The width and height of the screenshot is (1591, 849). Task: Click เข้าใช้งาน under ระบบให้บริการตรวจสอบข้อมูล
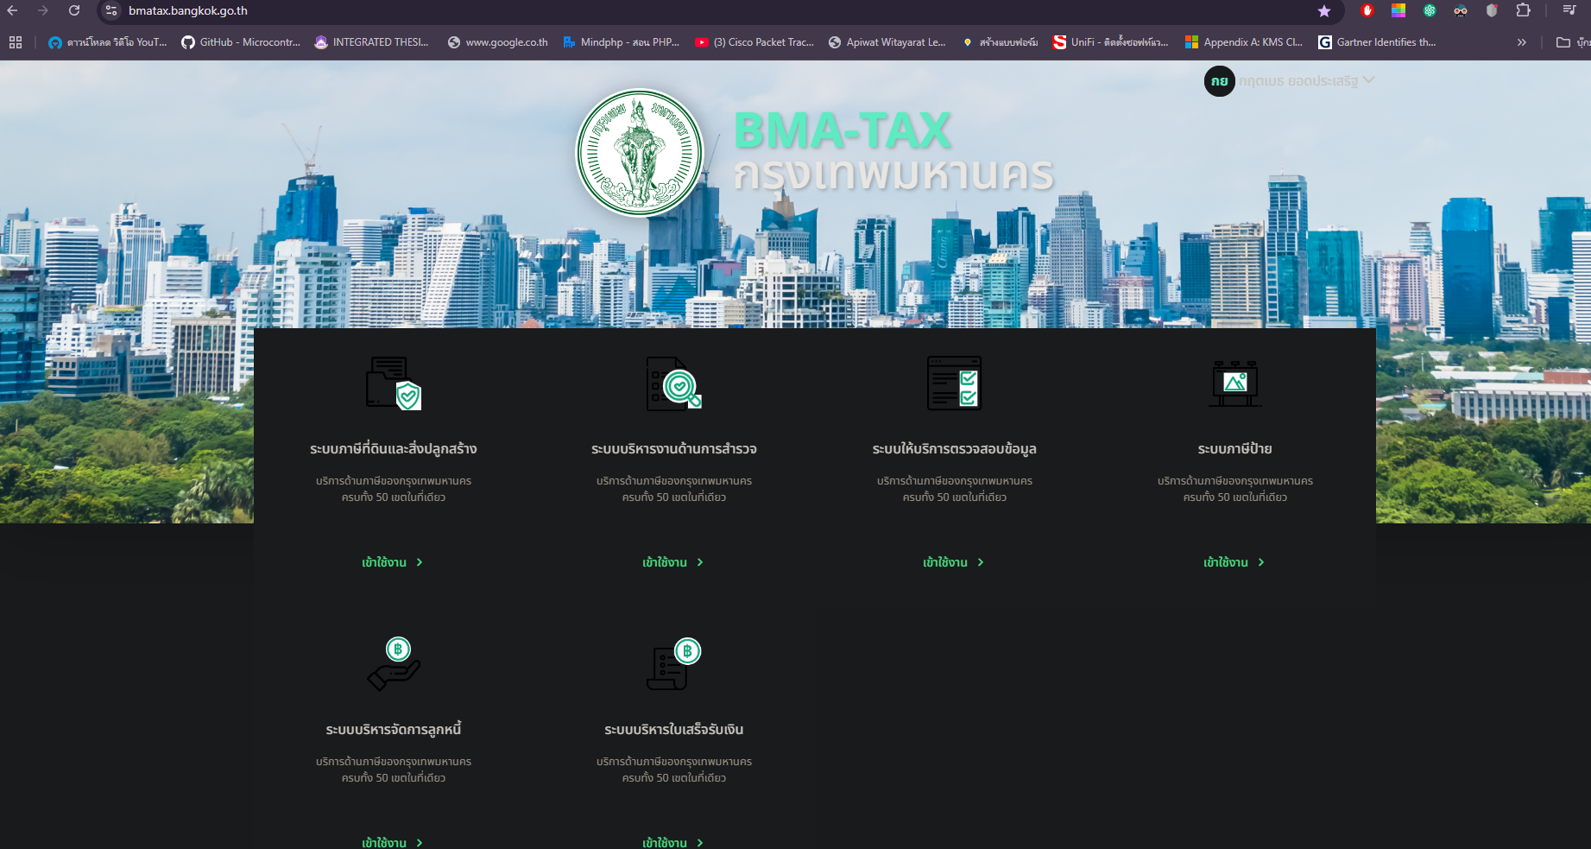tap(954, 562)
